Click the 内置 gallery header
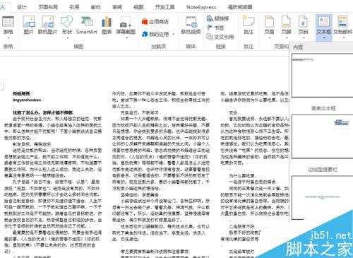This screenshot has height=258, width=353. (298, 47)
